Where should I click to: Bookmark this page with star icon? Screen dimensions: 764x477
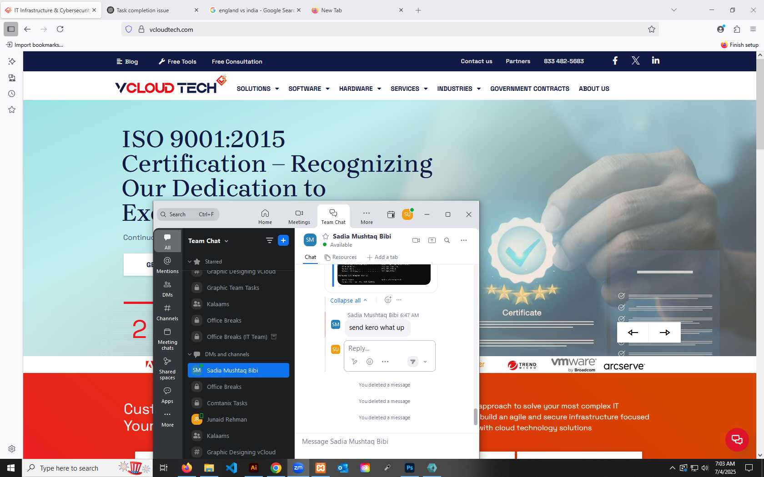coord(651,30)
